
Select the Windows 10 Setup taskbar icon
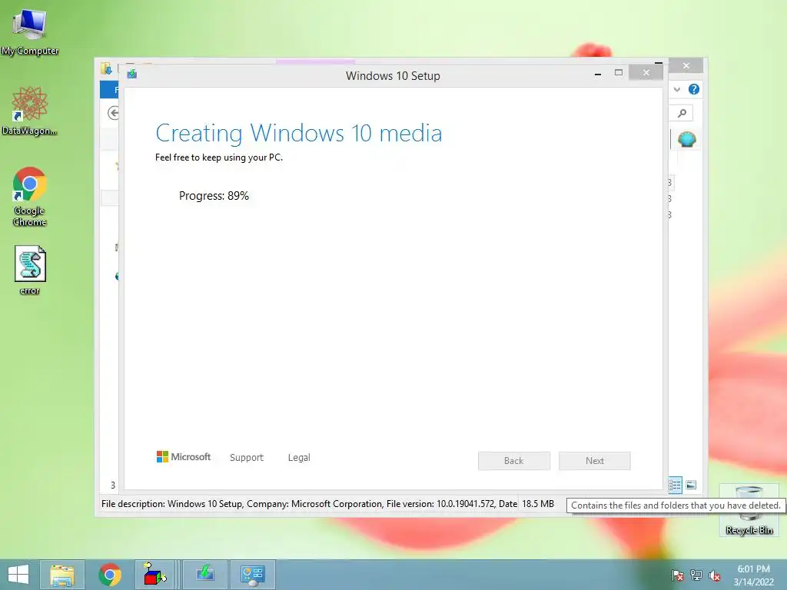click(204, 575)
